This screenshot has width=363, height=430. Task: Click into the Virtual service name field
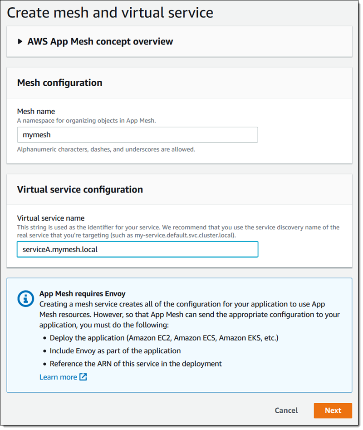[137, 249]
